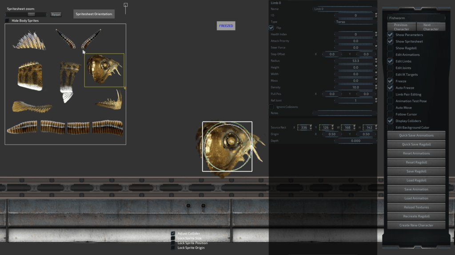The width and height of the screenshot is (455, 255).
Task: Select the right antenna sprite
Action: pos(91,39)
